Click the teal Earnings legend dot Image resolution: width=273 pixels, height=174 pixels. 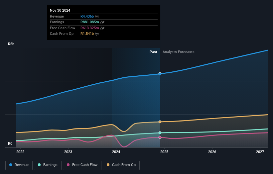click(39, 165)
